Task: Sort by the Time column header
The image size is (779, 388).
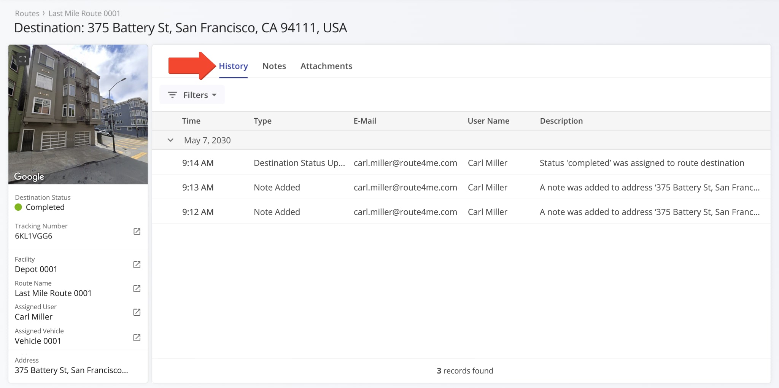Action: pos(191,121)
